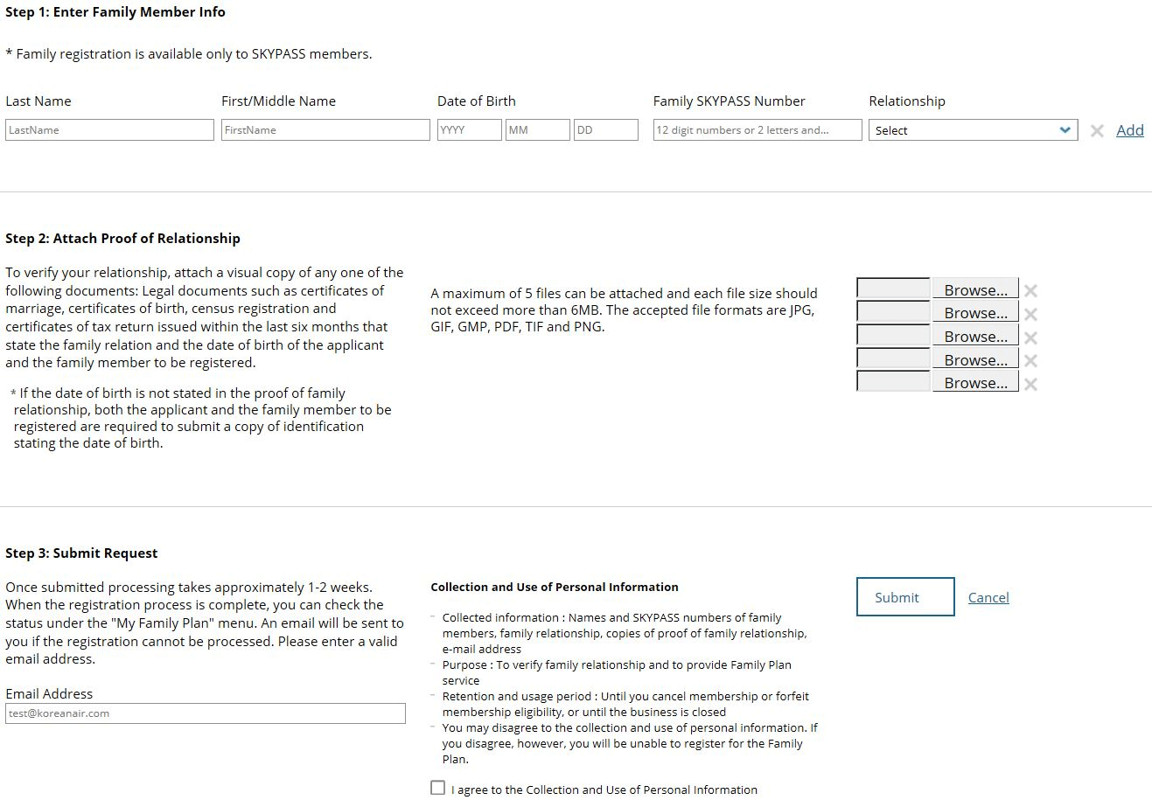Click the third Browse... button
The height and width of the screenshot is (807, 1152).
click(974, 336)
